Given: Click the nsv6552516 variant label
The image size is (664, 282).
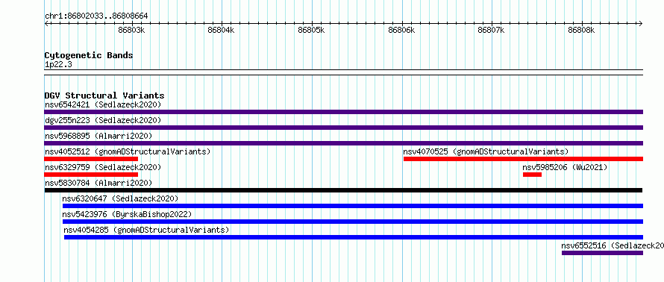Looking at the screenshot, I should tap(613, 245).
